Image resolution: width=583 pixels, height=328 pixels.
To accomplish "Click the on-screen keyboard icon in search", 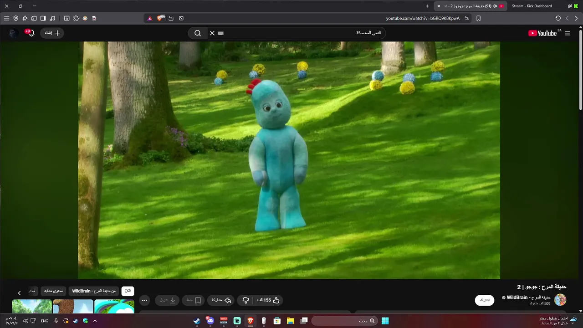I will [x=221, y=33].
